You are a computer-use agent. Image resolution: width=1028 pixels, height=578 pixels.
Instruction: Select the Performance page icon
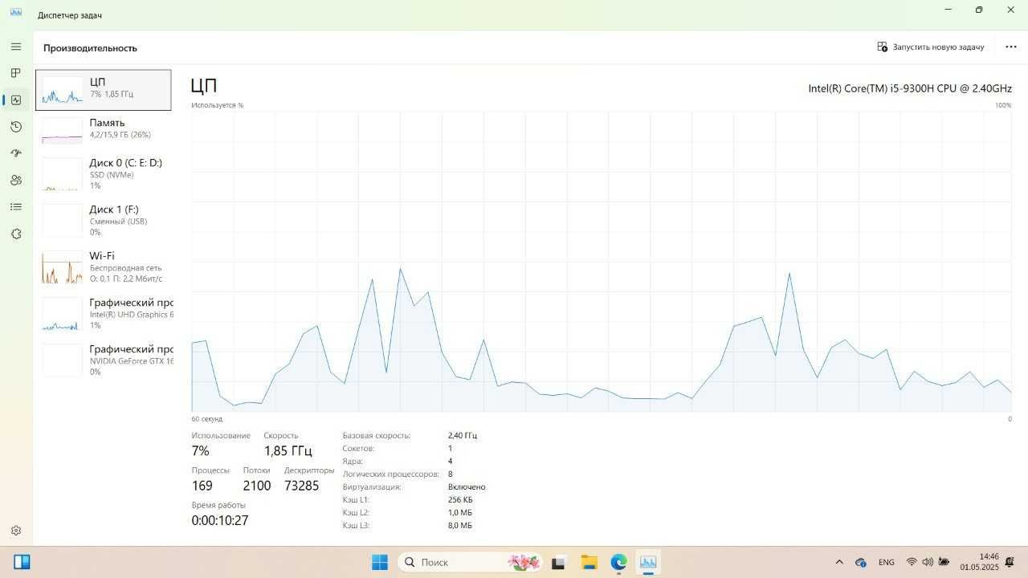[x=16, y=100]
